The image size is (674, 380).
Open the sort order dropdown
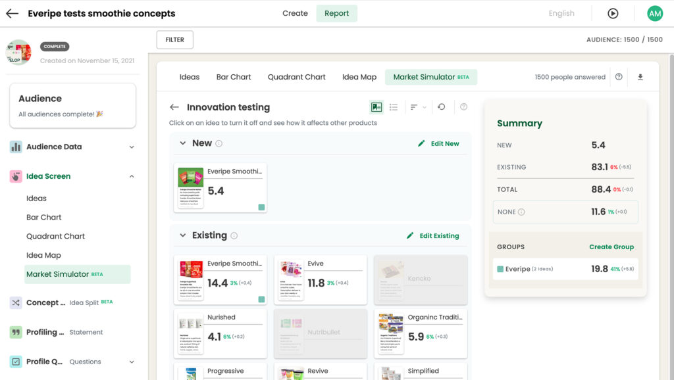point(418,107)
